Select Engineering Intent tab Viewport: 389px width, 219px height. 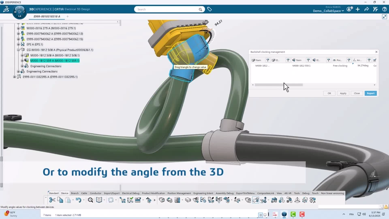point(203,193)
